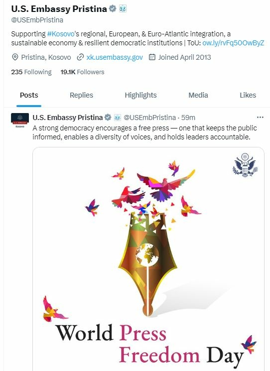View the 19.1K Followers list
270x371 pixels.
pyautogui.click(x=82, y=72)
